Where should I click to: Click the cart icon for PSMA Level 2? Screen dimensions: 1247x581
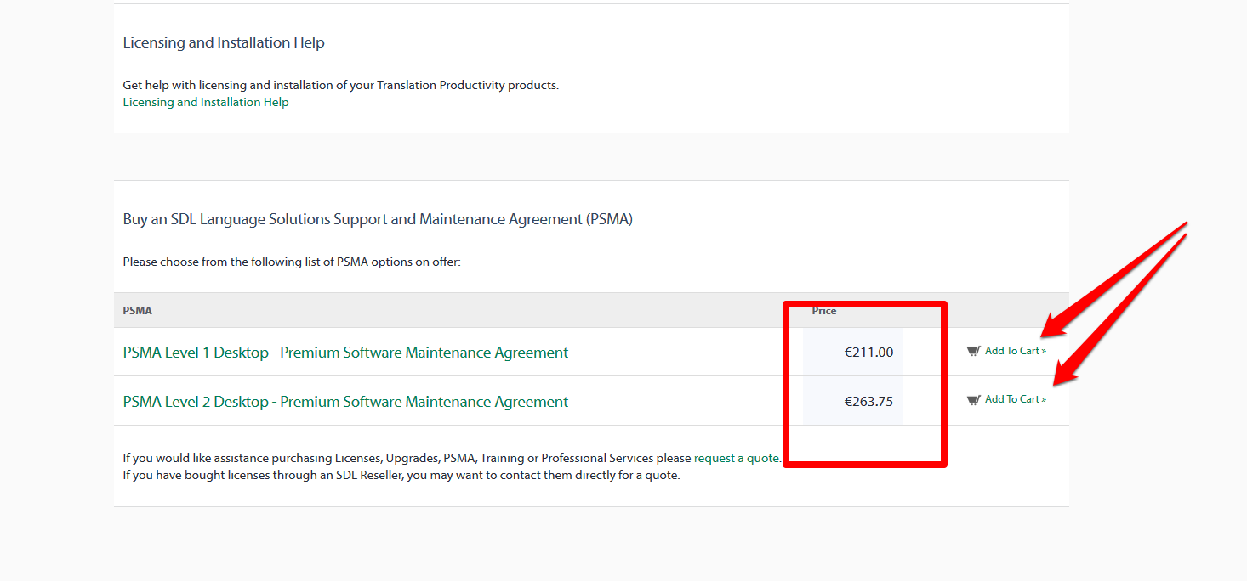click(974, 400)
